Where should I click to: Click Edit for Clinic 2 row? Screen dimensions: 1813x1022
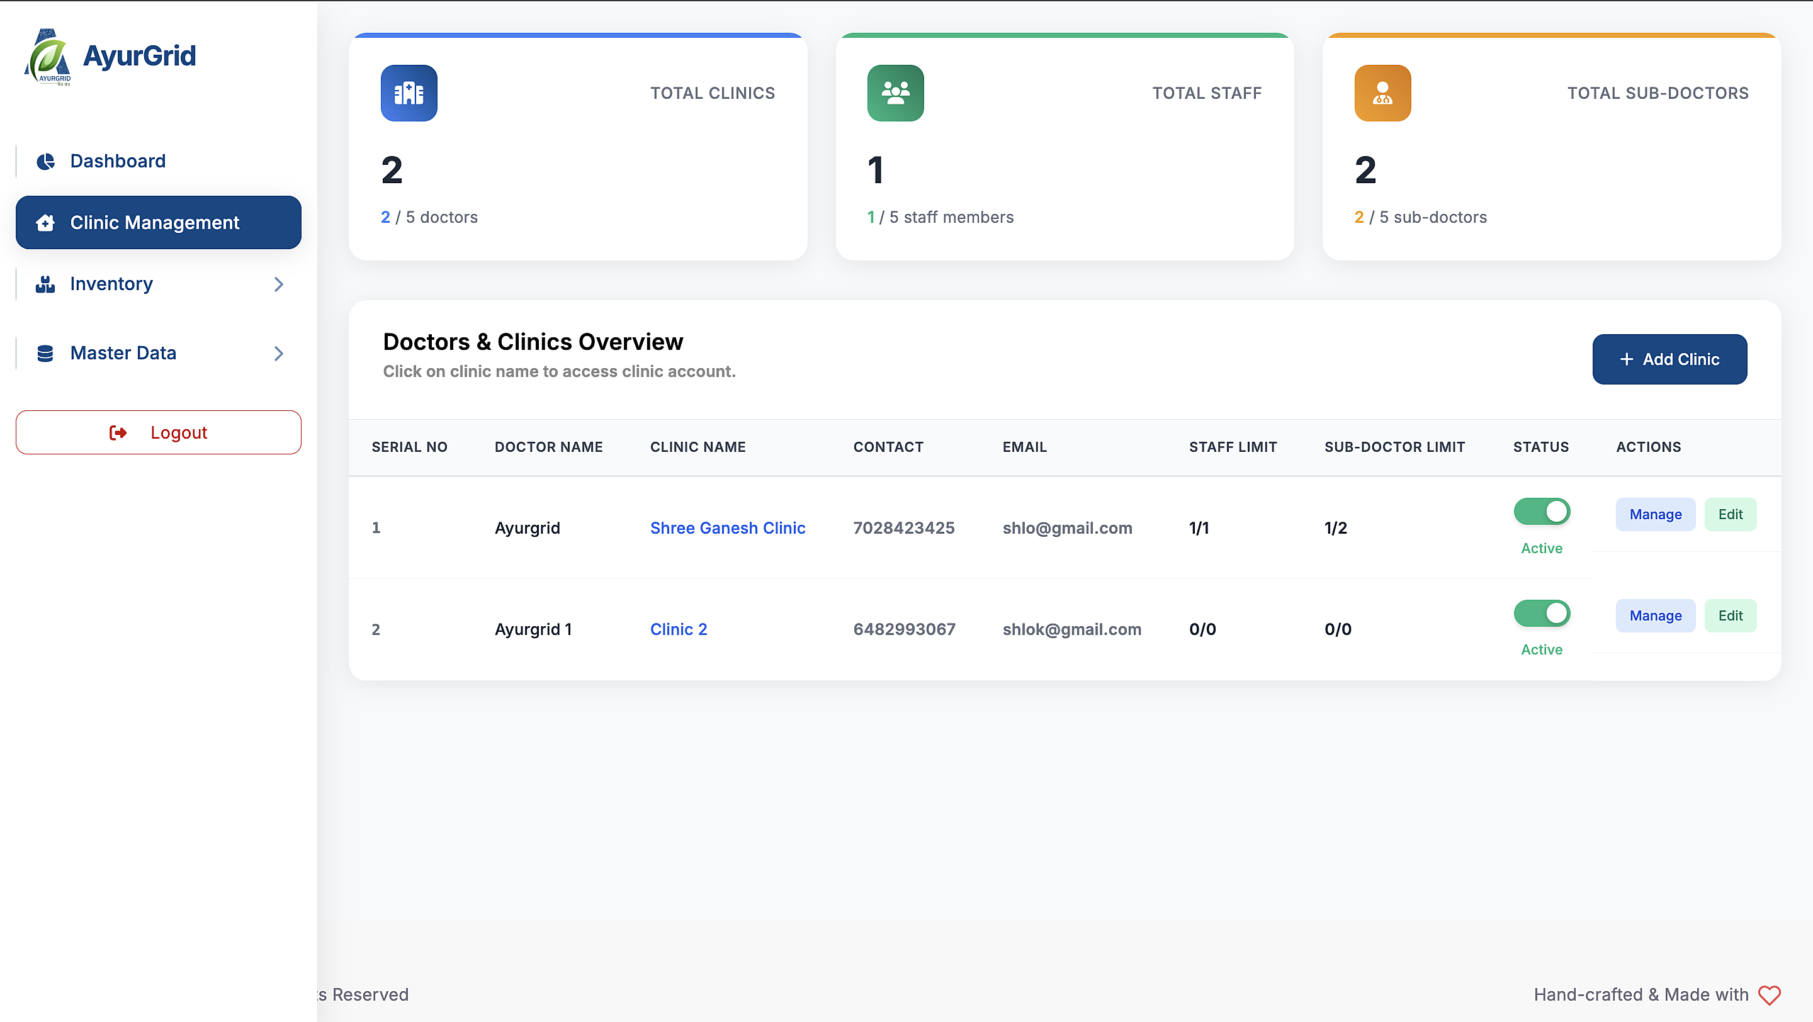tap(1730, 615)
